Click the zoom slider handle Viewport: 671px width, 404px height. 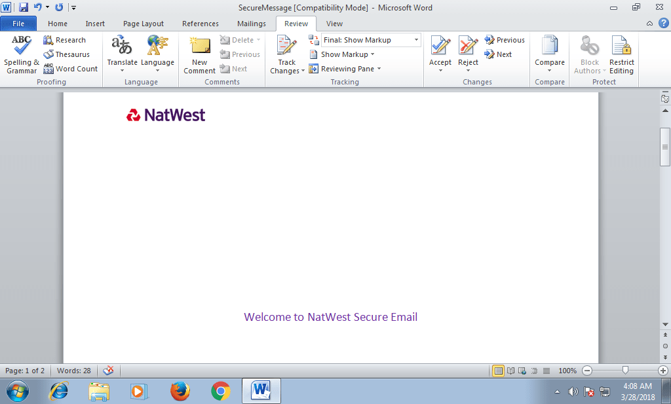click(x=625, y=370)
